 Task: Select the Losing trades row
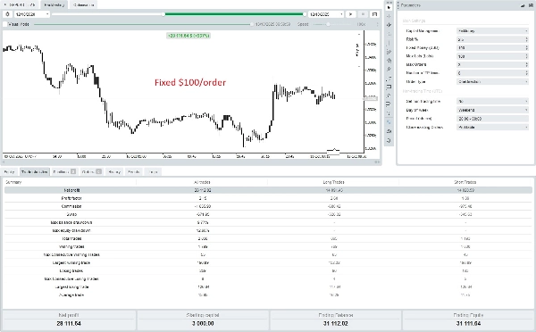268,270
